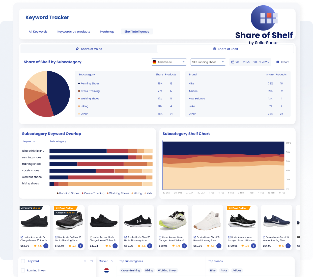Click the Keyword column filter funnel icon
Screen dimensions: 313x277
[x=85, y=261]
